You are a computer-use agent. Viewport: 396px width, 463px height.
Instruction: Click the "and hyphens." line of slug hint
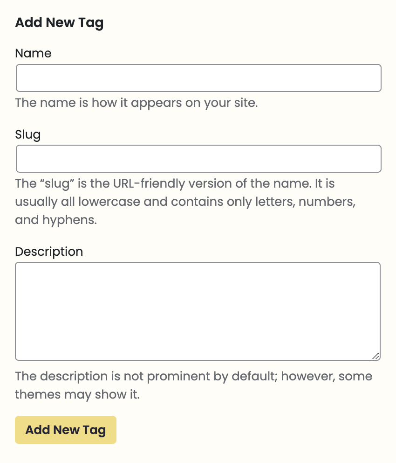(56, 220)
